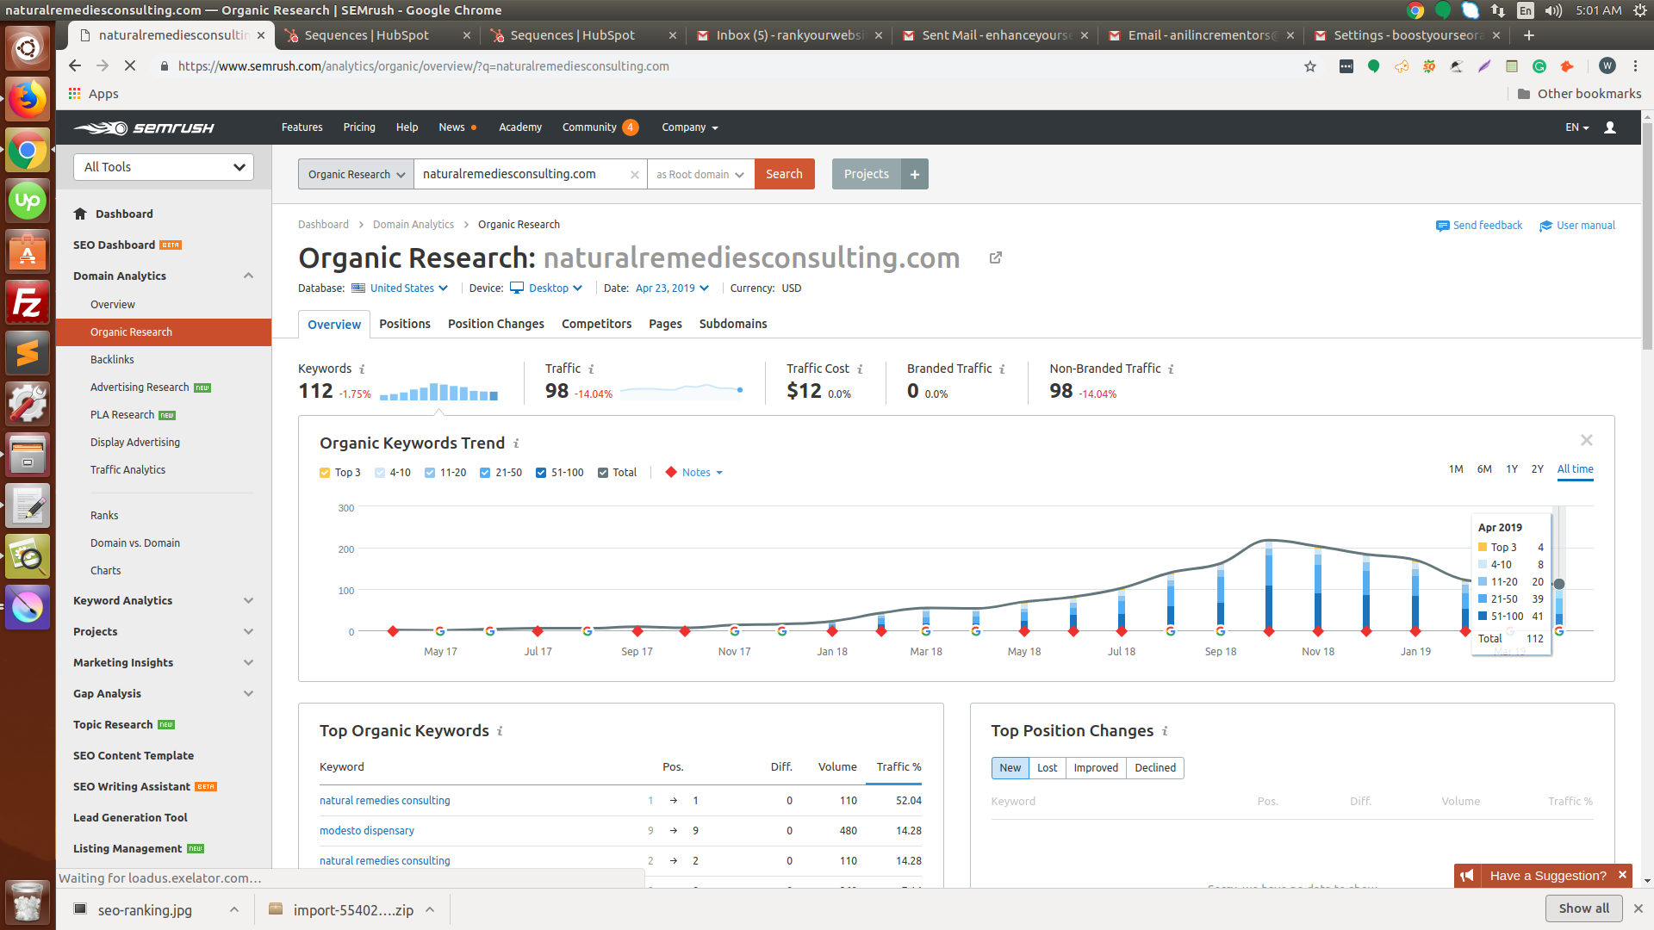This screenshot has width=1654, height=930.
Task: Open the user account icon
Action: (x=1609, y=127)
